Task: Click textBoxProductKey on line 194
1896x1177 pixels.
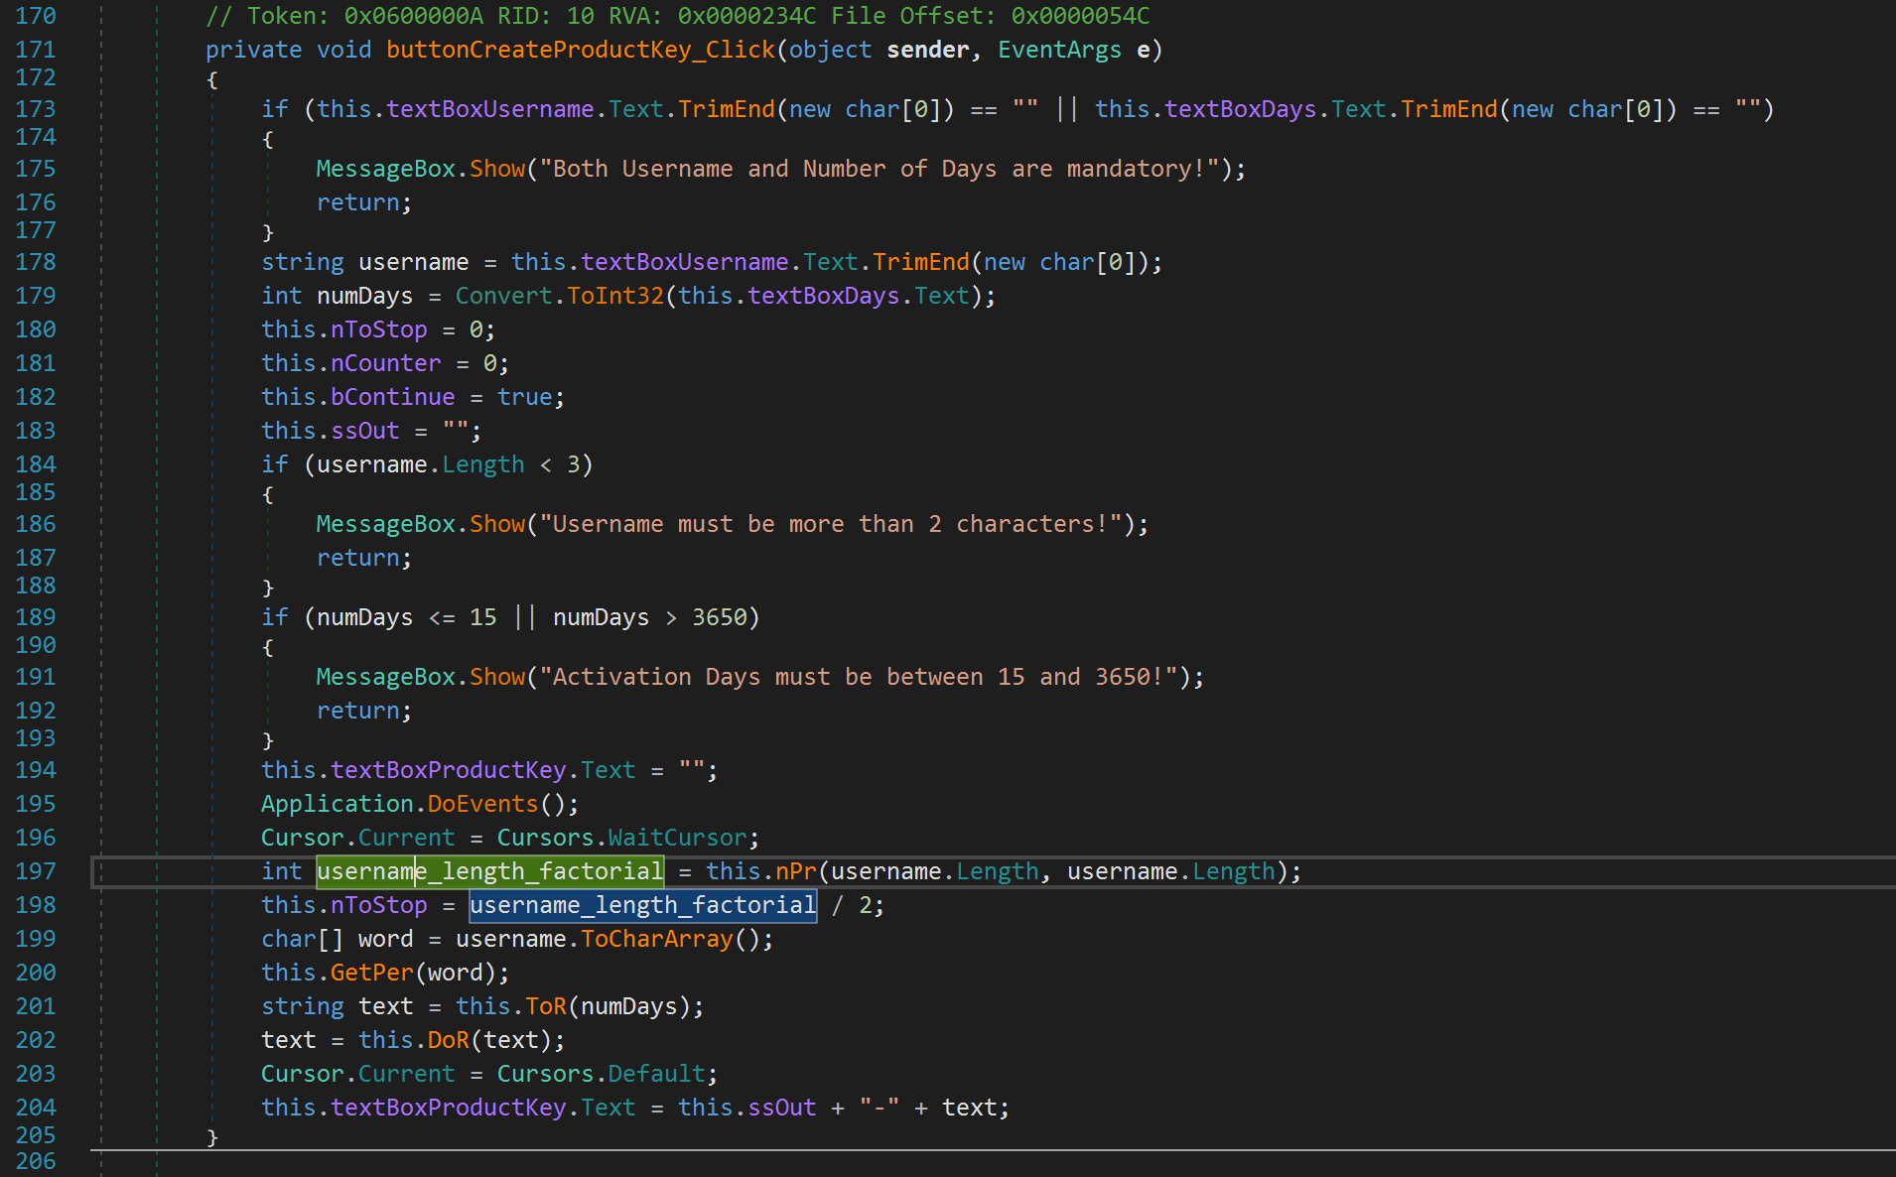Action: coord(449,770)
